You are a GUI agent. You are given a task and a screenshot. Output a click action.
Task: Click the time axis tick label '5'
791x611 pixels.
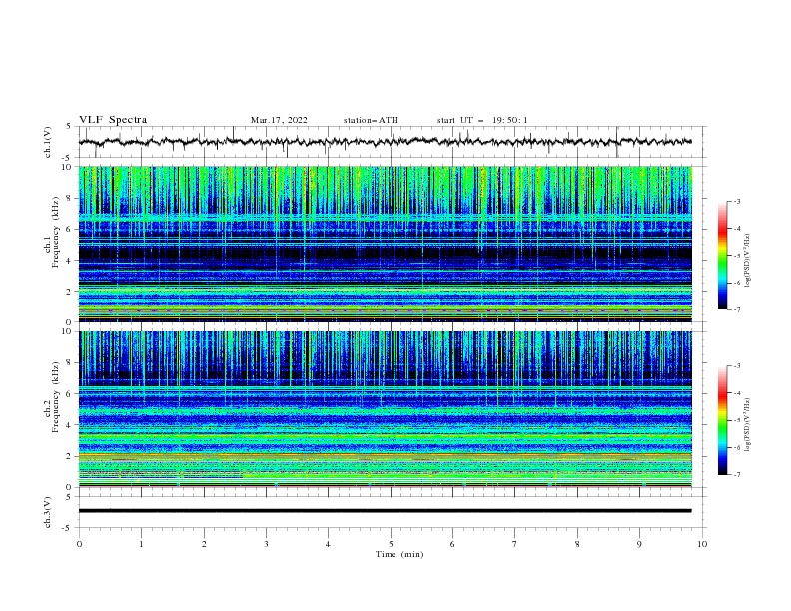click(391, 544)
